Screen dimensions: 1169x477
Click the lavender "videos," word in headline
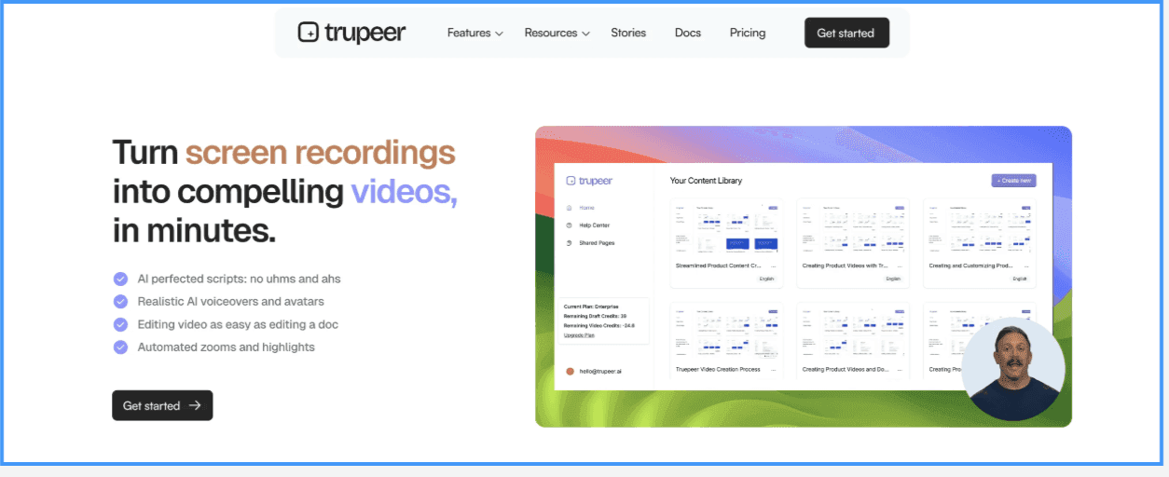[404, 191]
